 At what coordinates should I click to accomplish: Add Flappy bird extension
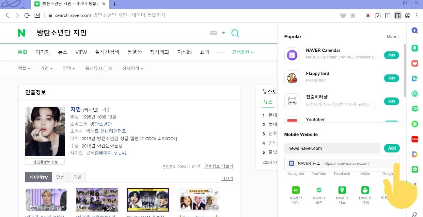(x=391, y=78)
